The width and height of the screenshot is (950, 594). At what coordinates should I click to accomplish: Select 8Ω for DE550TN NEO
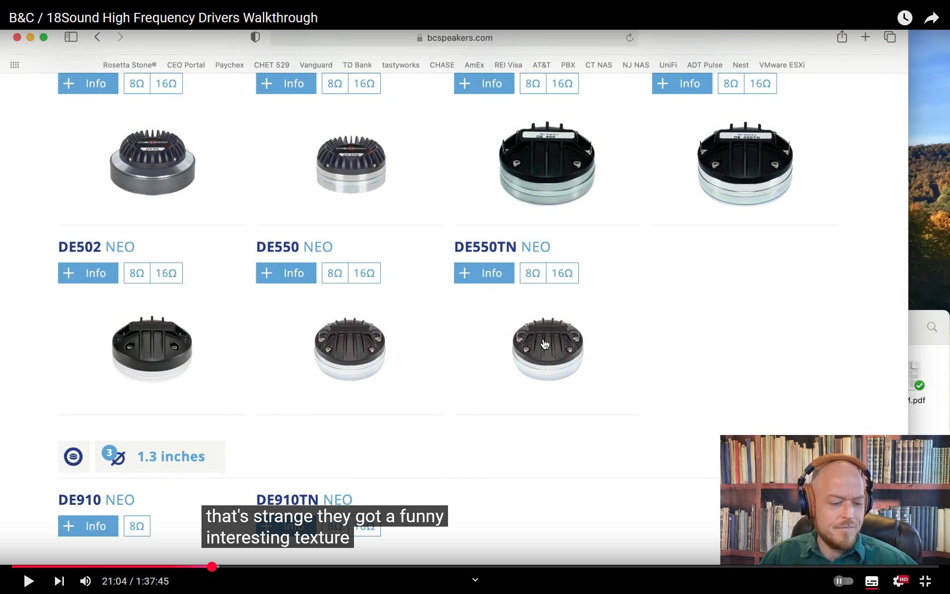coord(533,273)
